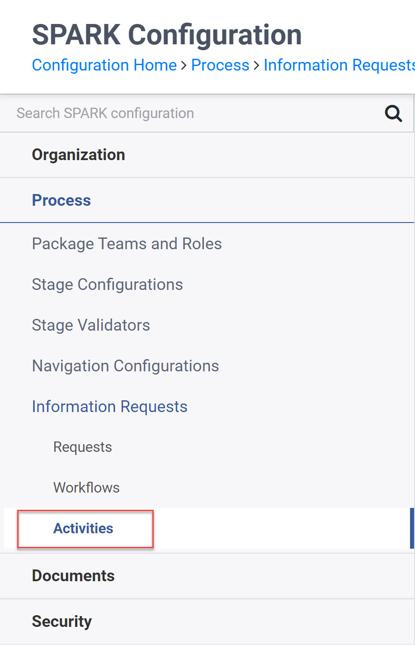Image resolution: width=415 pixels, height=645 pixels.
Task: Click the chevron after Configuration Home
Action: (184, 66)
